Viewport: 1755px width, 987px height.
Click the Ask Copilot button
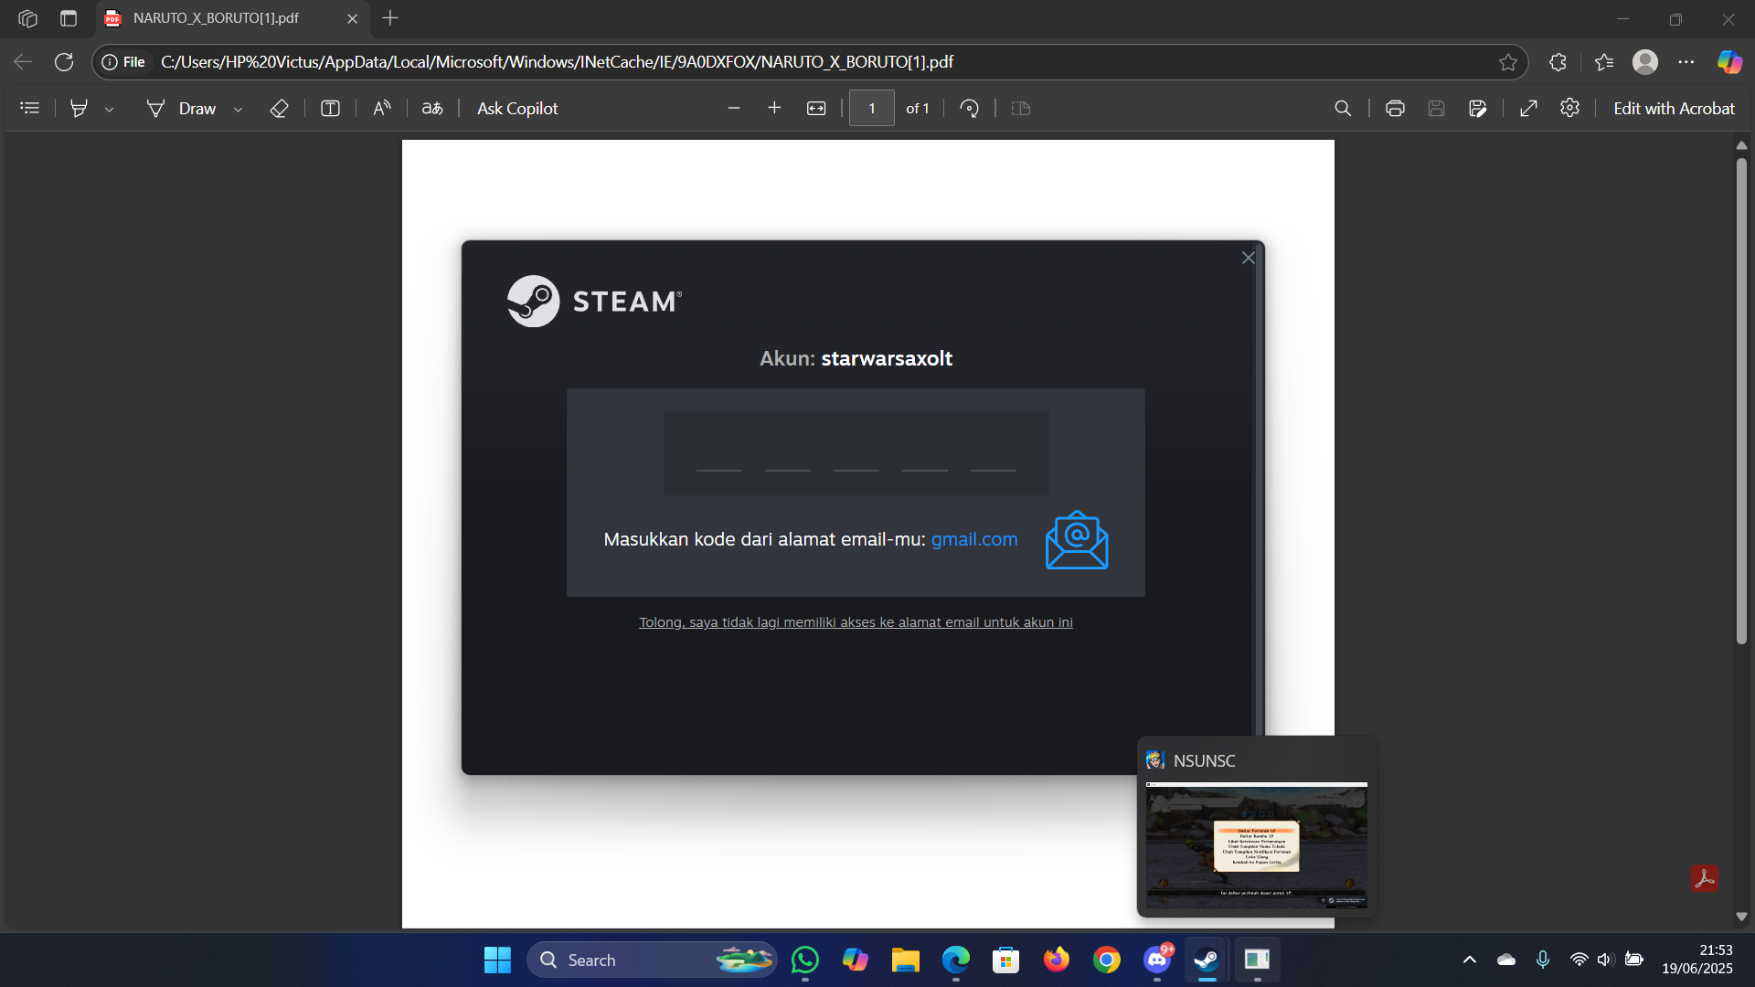coord(517,108)
